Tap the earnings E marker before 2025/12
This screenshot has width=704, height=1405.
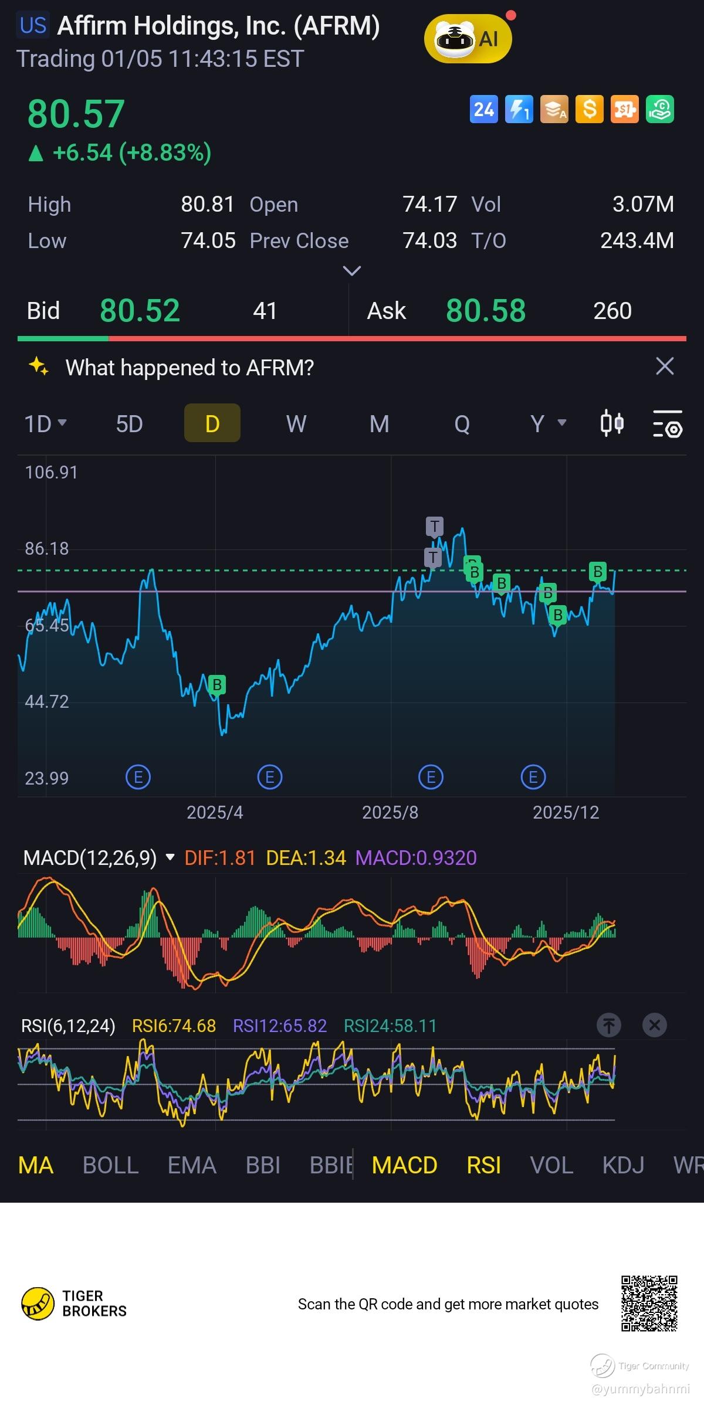pos(533,778)
